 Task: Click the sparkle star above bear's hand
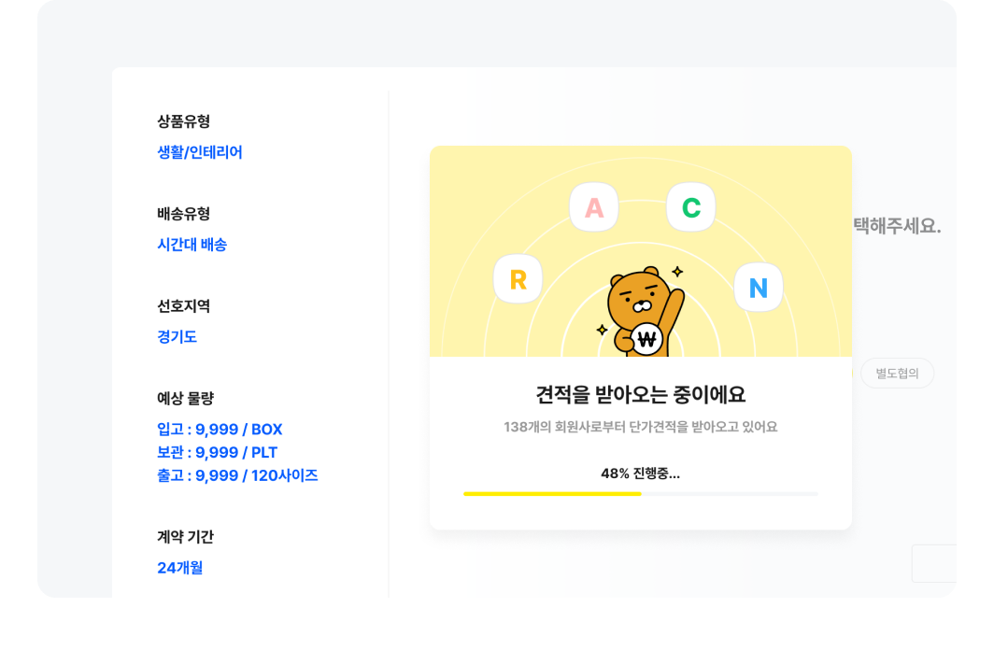677,272
